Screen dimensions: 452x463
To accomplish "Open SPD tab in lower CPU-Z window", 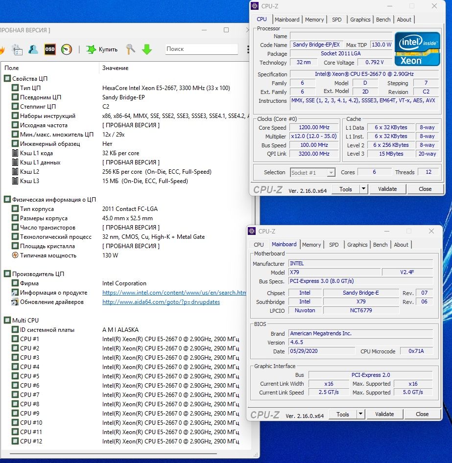I will [334, 245].
